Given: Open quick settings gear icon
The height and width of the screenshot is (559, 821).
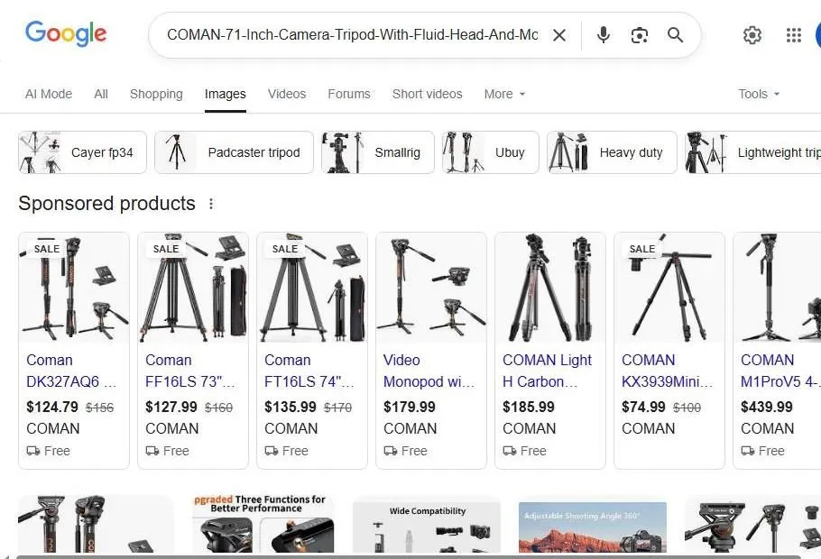Looking at the screenshot, I should tap(752, 35).
